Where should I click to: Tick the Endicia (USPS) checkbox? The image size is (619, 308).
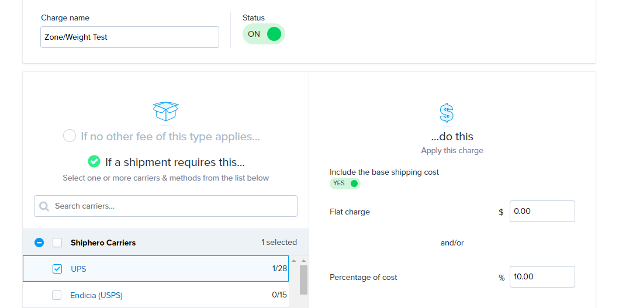point(57,295)
